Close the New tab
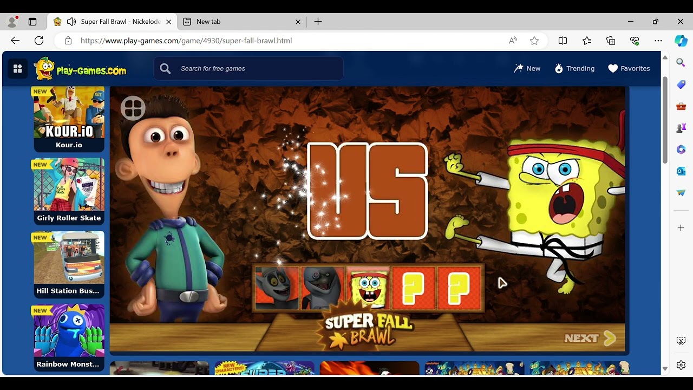693x390 pixels. [x=298, y=22]
